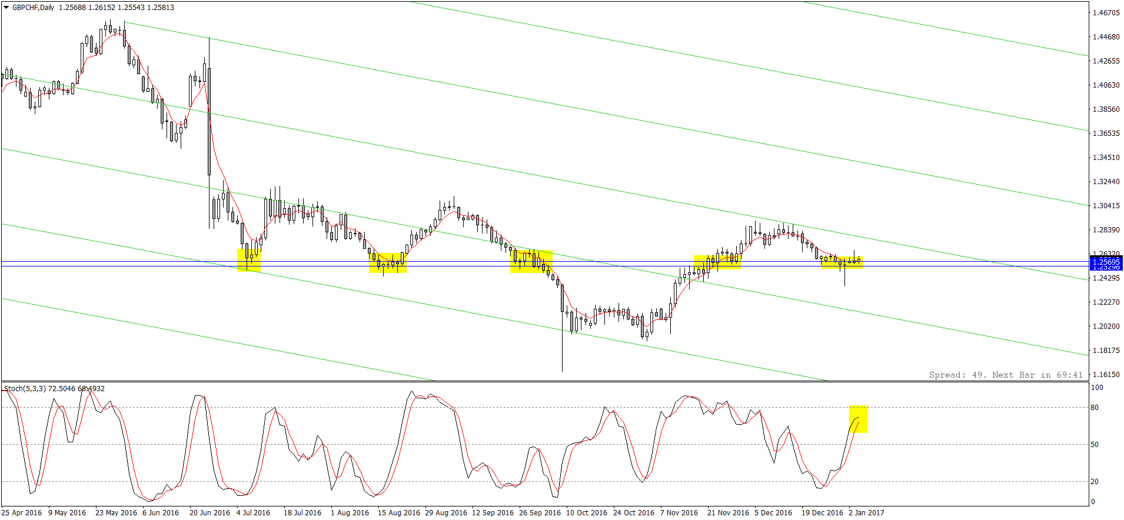
Task: Select the 1.32440 price axis label
Action: coord(1106,181)
